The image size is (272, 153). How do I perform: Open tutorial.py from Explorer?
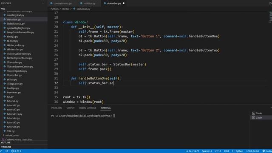pos(12,101)
